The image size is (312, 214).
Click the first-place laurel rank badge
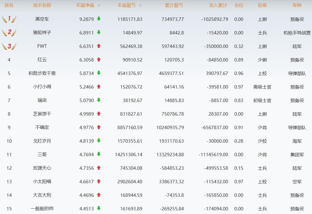click(9, 19)
